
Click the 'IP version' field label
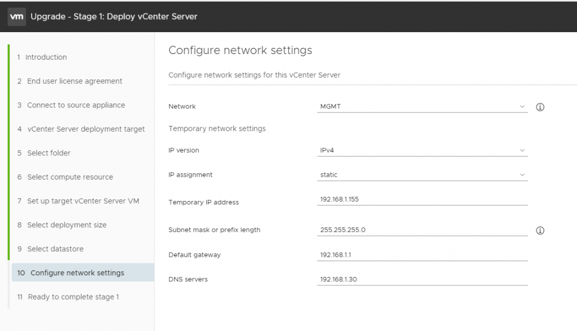click(184, 150)
